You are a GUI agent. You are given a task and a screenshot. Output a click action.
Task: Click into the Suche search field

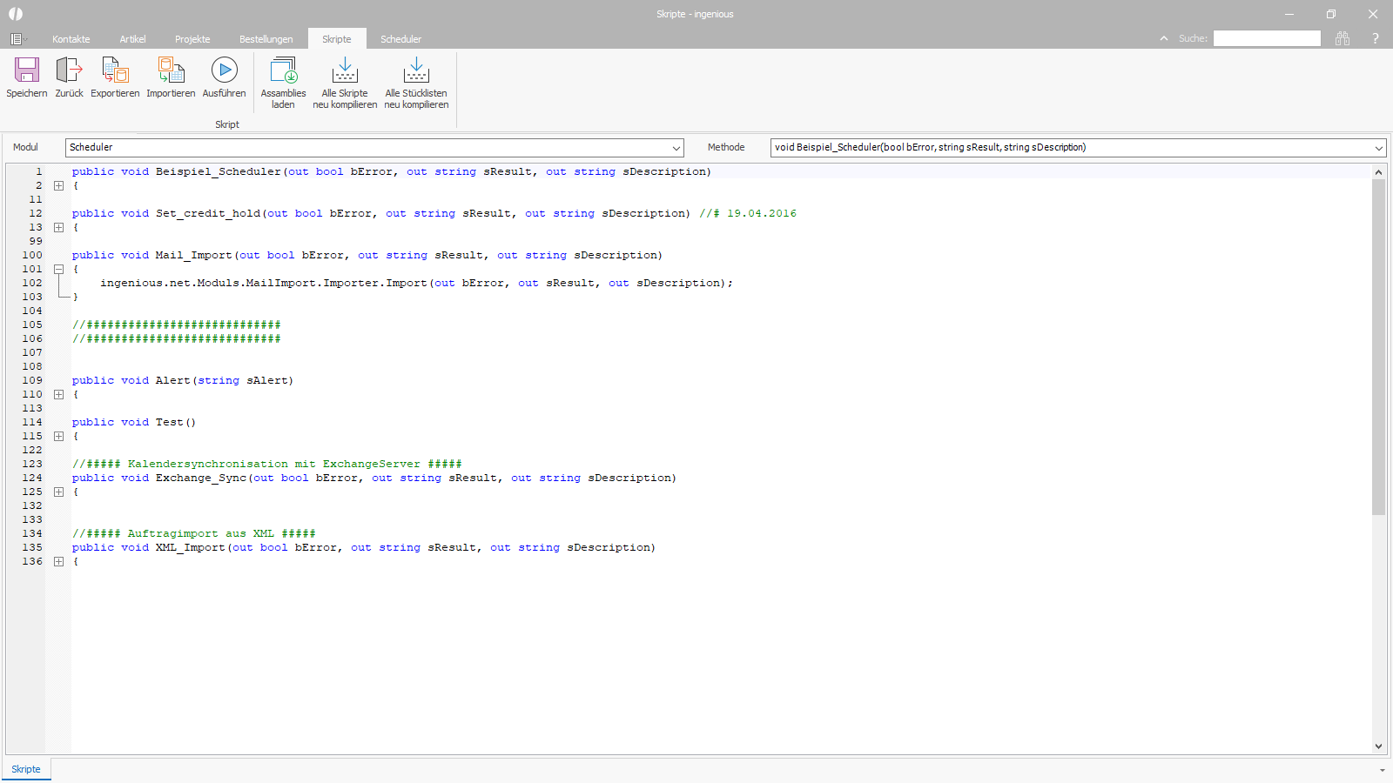tap(1267, 38)
